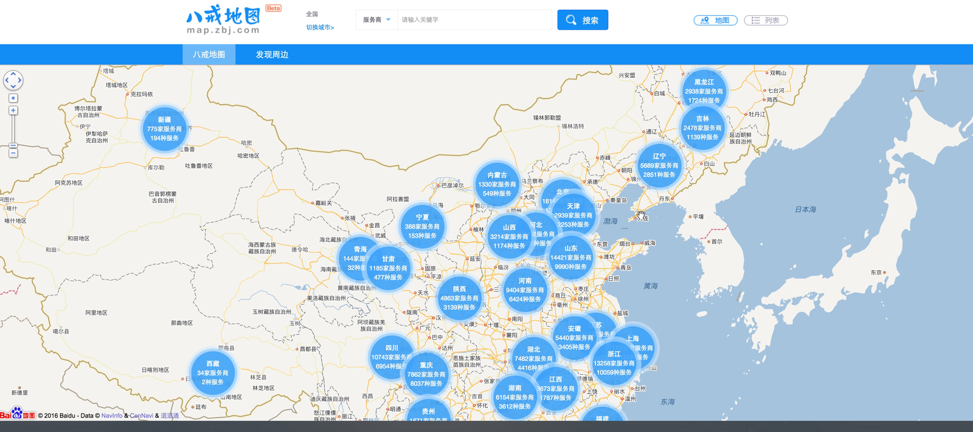Open the 服务商 search type dropdown

(x=376, y=20)
